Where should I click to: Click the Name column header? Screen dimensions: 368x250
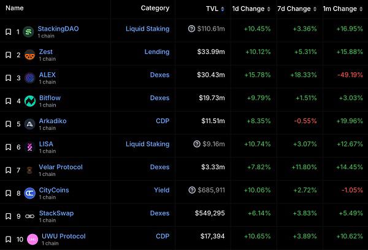15,9
